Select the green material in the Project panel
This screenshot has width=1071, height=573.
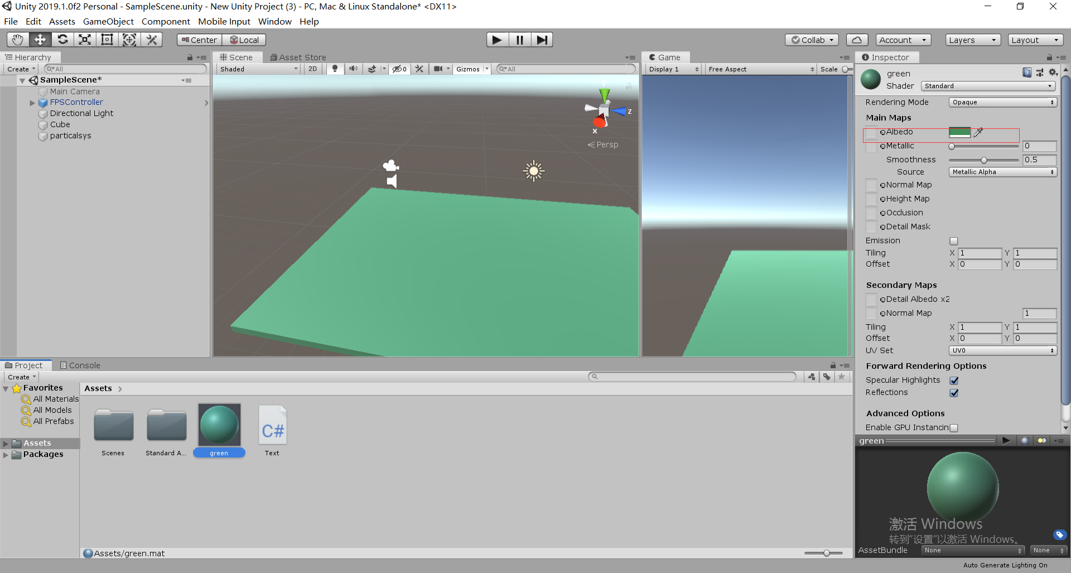(x=219, y=424)
